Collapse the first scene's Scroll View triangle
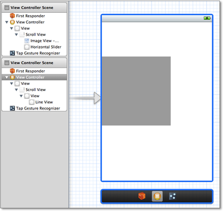This screenshot has height=211, width=223. (x=16, y=35)
